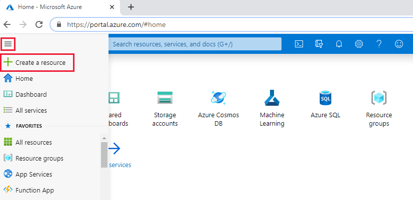Click the App Services globe icon
This screenshot has width=413, height=200.
8,174
